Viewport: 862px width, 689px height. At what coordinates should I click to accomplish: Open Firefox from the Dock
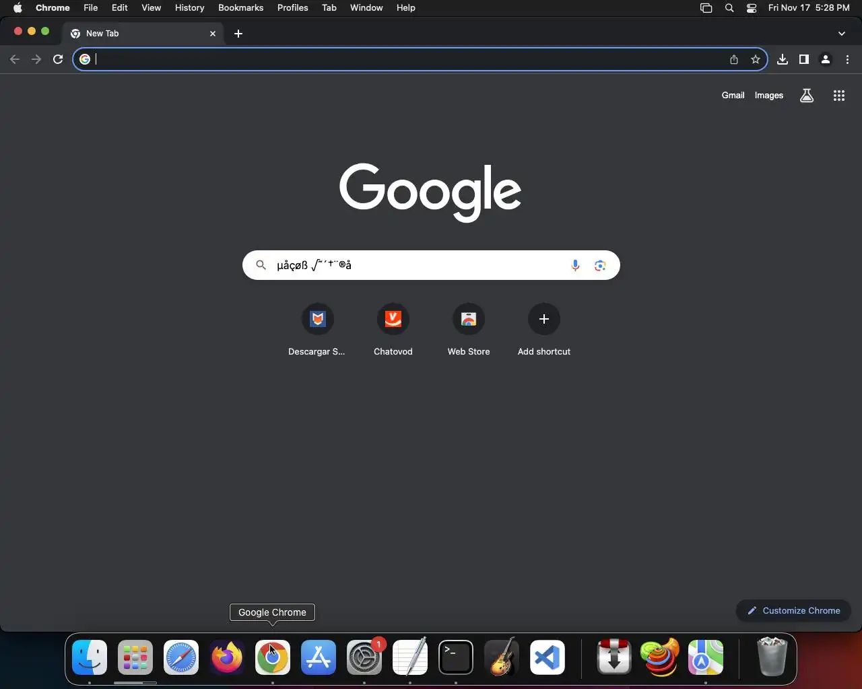pos(227,657)
